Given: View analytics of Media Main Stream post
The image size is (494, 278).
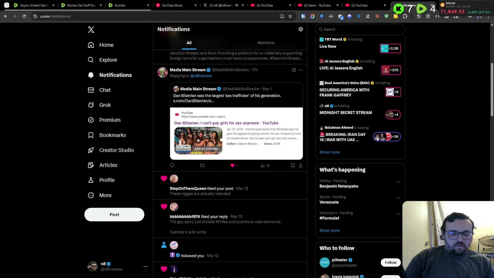Looking at the screenshot, I should [265, 166].
